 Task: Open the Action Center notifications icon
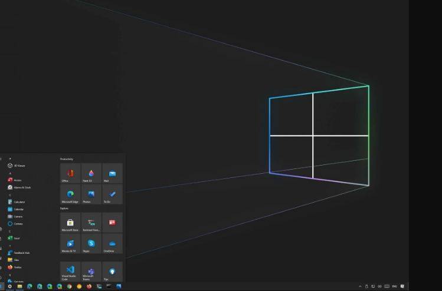click(x=402, y=286)
